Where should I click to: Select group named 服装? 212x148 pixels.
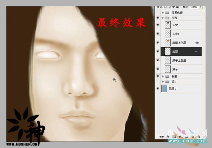pyautogui.click(x=175, y=76)
